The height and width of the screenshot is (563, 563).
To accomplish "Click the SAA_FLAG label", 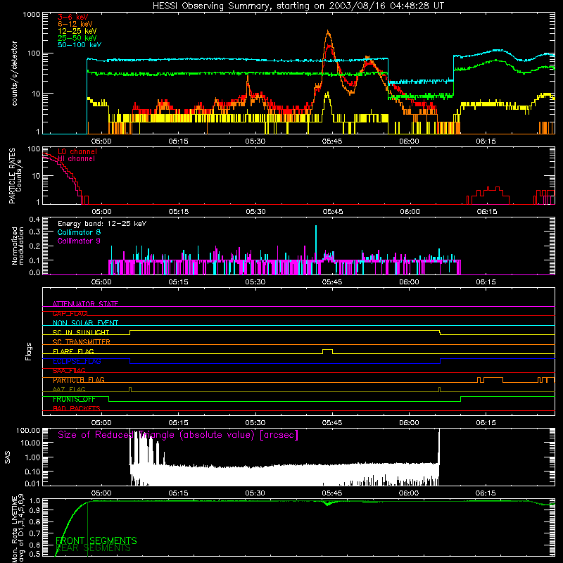I will click(x=69, y=371).
